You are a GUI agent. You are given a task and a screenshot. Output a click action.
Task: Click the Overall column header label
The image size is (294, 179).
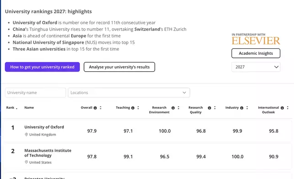point(86,107)
